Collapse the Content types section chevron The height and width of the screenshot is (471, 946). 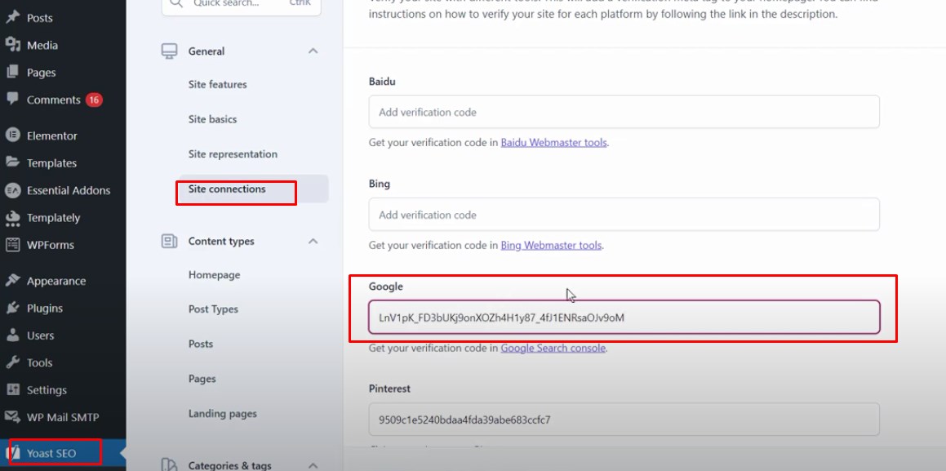click(x=313, y=242)
